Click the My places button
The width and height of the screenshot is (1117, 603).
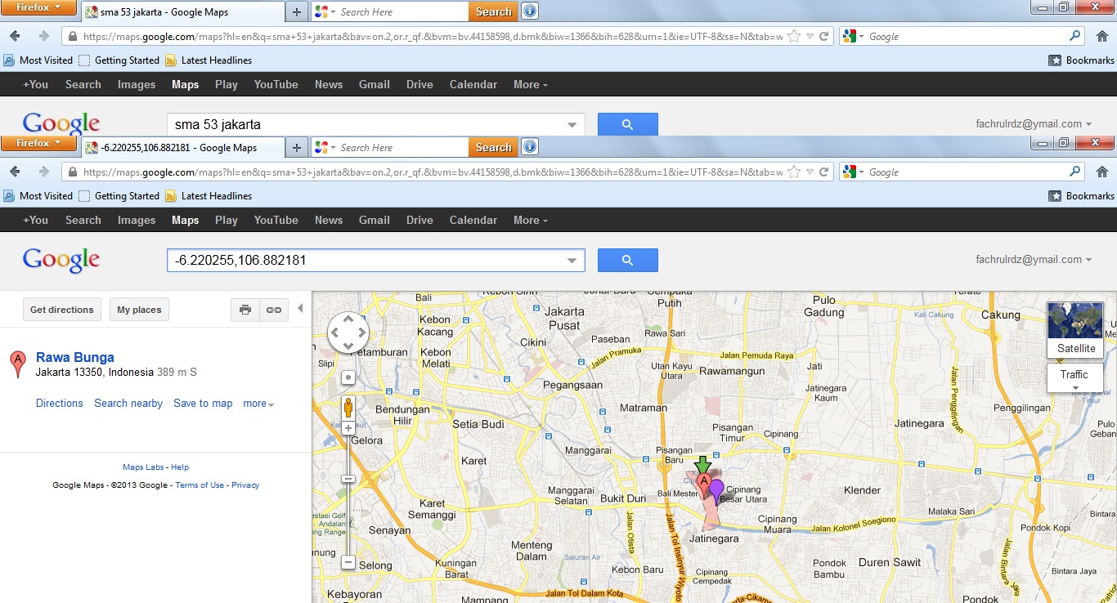click(x=139, y=310)
